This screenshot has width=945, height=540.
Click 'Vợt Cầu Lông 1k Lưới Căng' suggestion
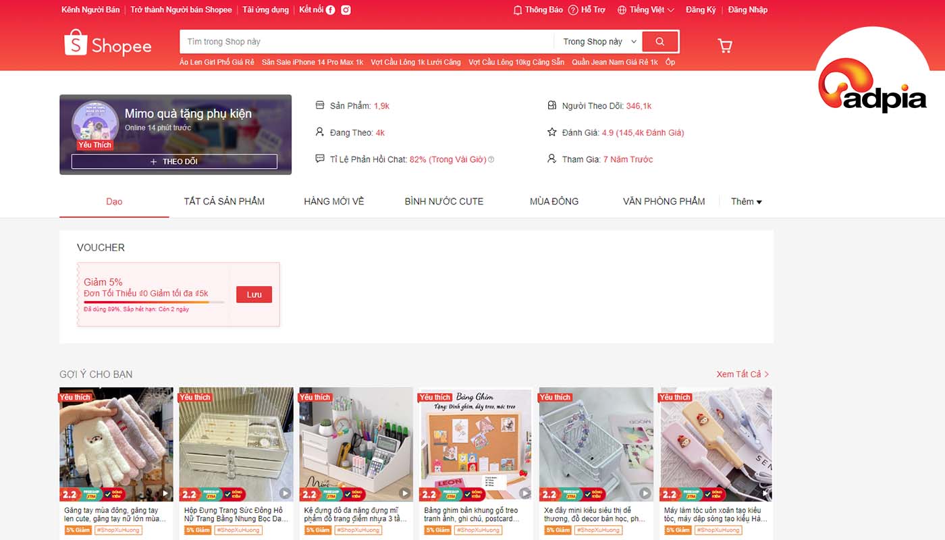point(416,62)
